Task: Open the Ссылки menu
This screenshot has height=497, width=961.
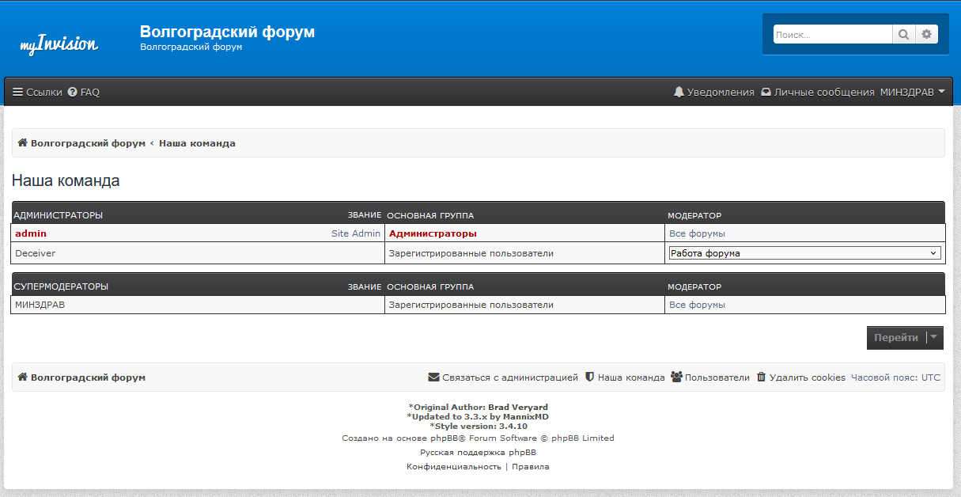Action: (x=37, y=92)
